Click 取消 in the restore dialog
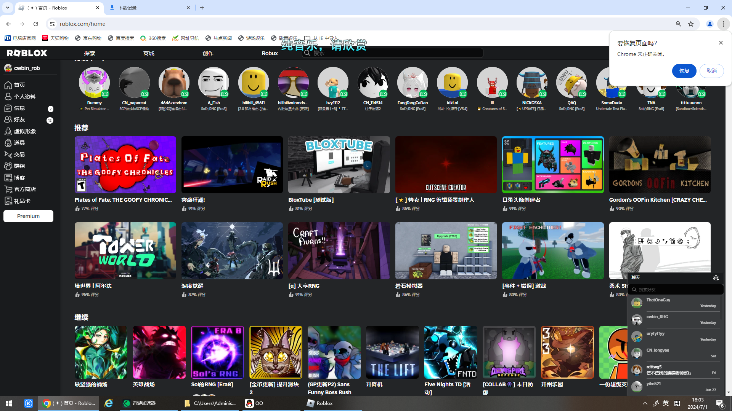This screenshot has width=732, height=411. [712, 71]
